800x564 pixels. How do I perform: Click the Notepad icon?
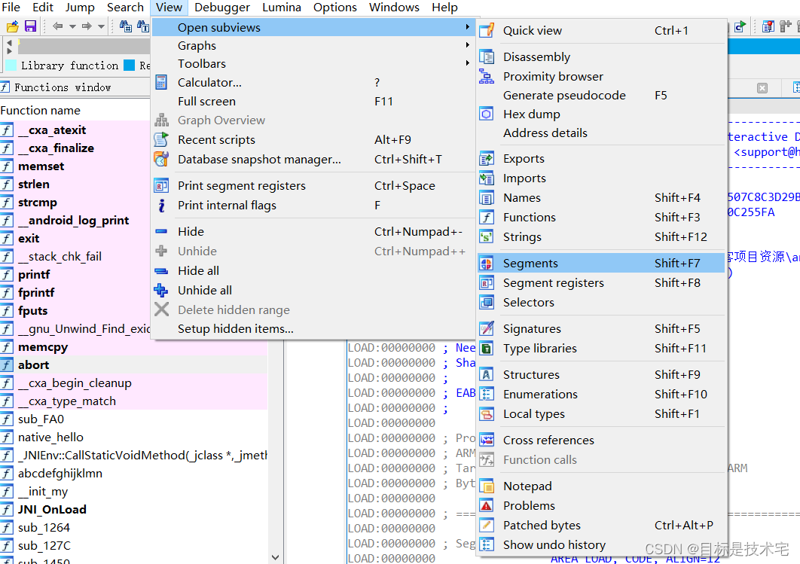pyautogui.click(x=487, y=486)
